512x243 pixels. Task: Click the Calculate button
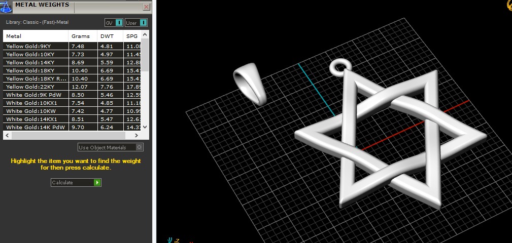pyautogui.click(x=76, y=182)
